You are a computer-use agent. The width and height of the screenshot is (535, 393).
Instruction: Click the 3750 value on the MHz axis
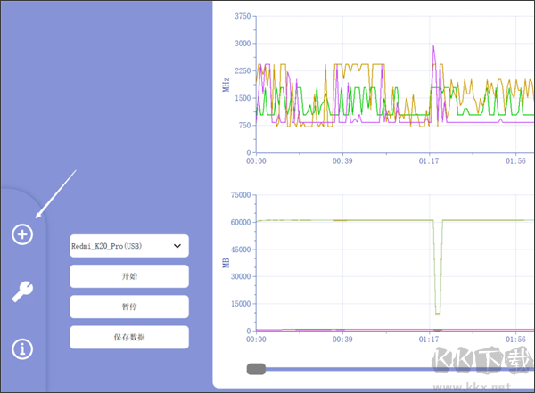[x=242, y=16]
